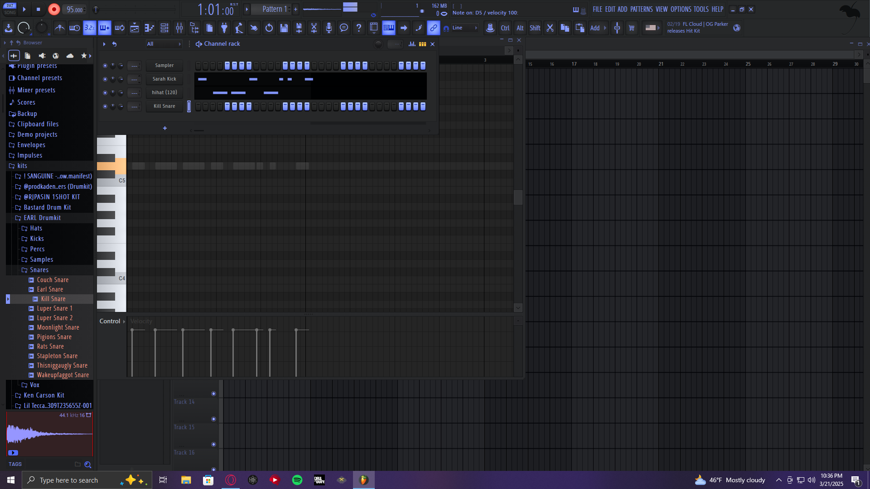Open the Line snap dropdown

(x=465, y=28)
